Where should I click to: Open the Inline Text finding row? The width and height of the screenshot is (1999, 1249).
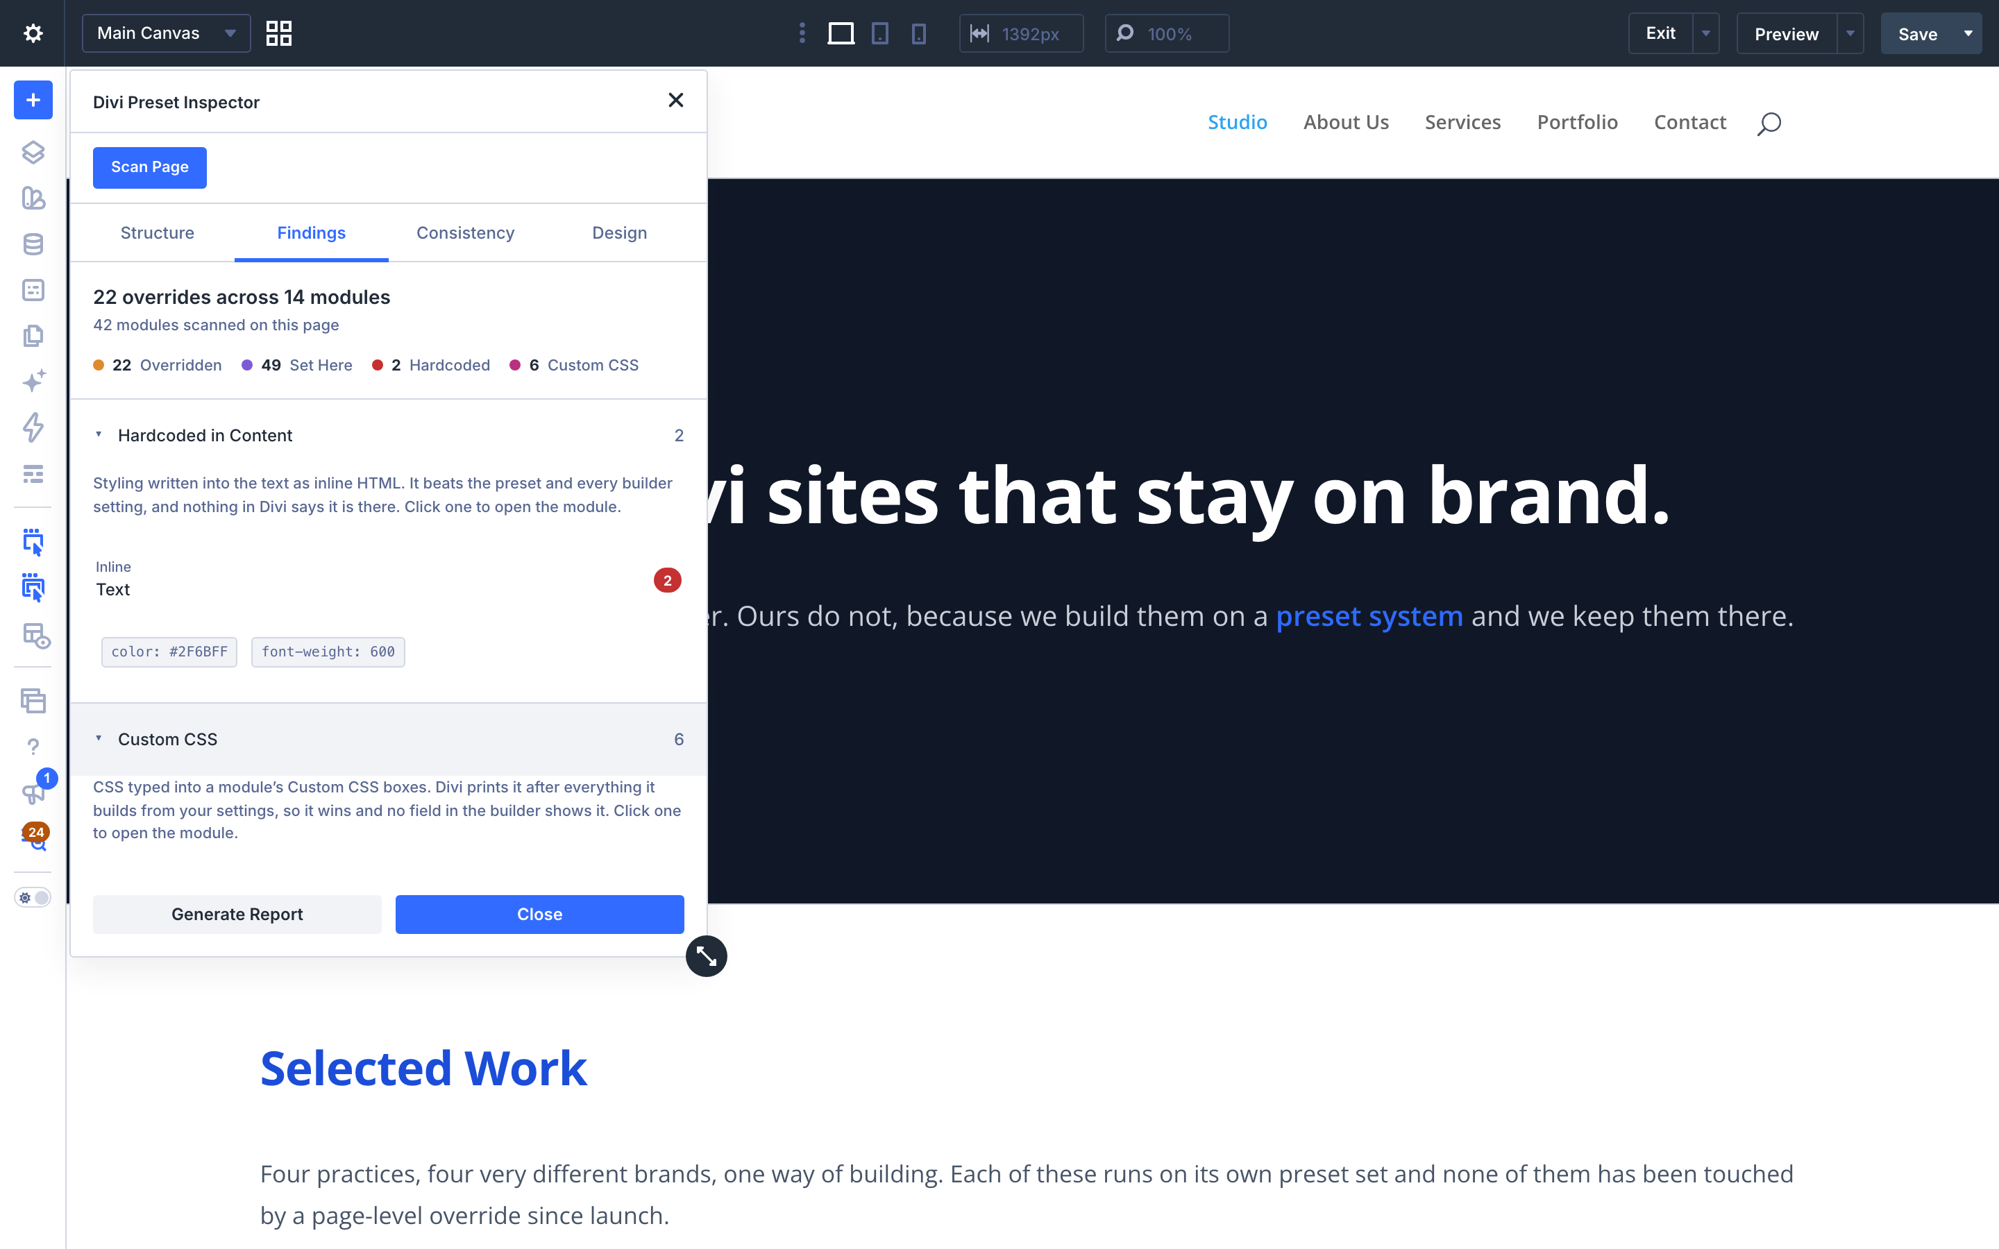click(x=388, y=580)
